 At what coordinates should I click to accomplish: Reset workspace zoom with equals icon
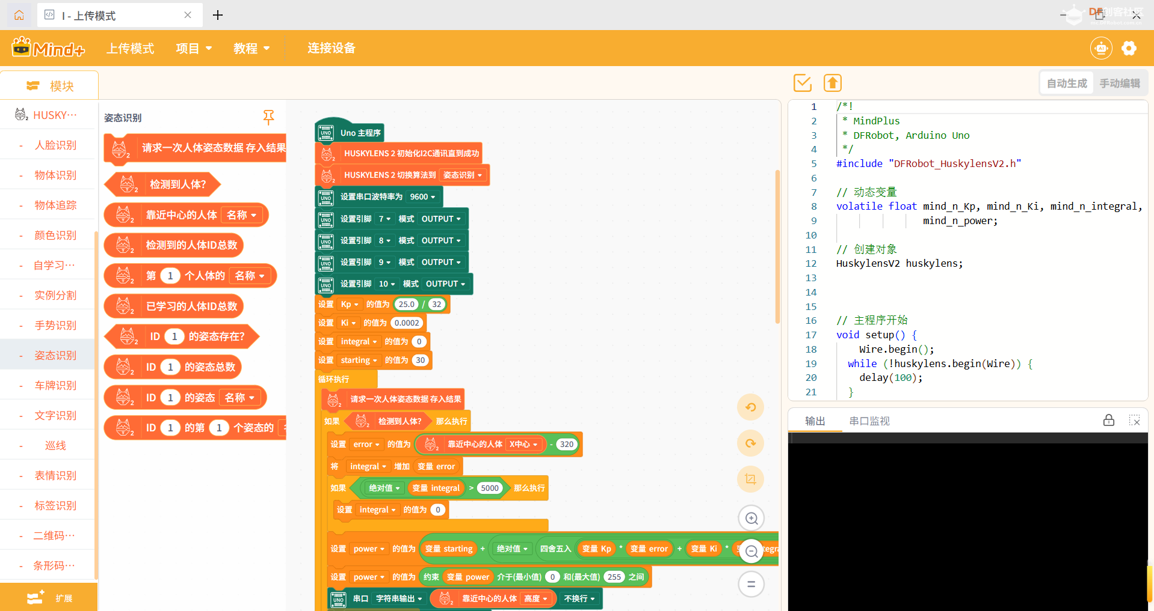coord(751,584)
